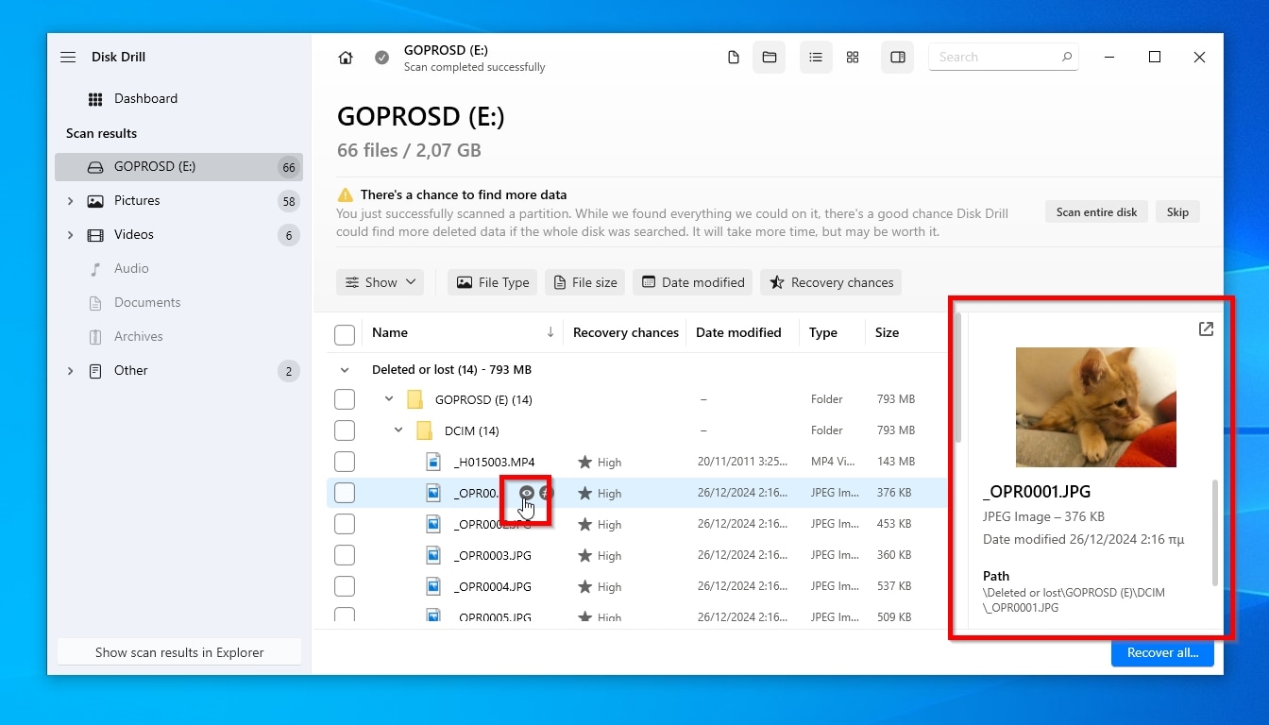The height and width of the screenshot is (725, 1269).
Task: Check the _H015003.MP4 checkbox
Action: point(345,462)
